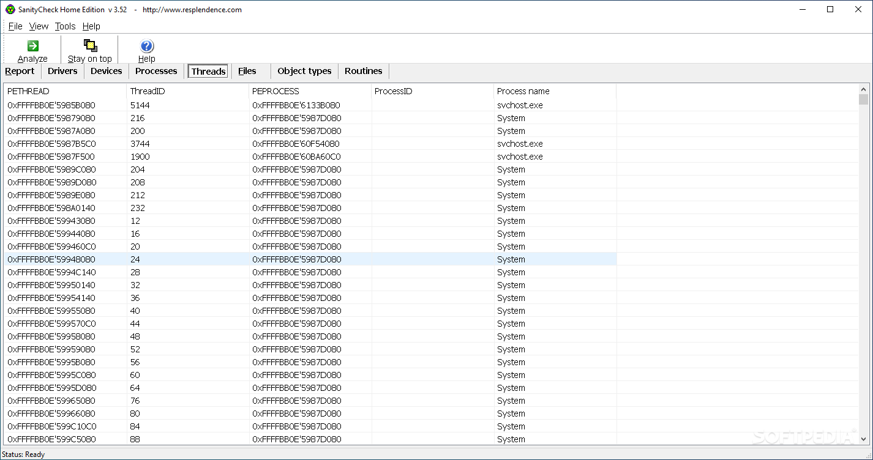The image size is (873, 460).
Task: Click svchost.exe in thread 3744 row
Action: [520, 144]
